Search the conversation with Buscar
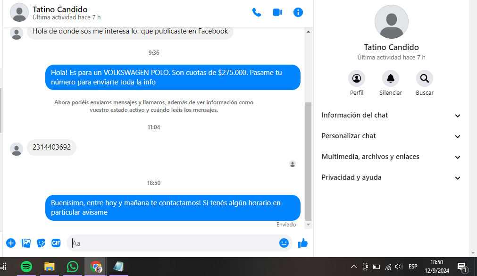Screen dimensions: 477x276 click(x=425, y=78)
